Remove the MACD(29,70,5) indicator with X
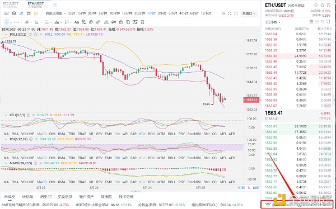Image resolution: width=336 pixels, height=209 pixels. (x=40, y=163)
